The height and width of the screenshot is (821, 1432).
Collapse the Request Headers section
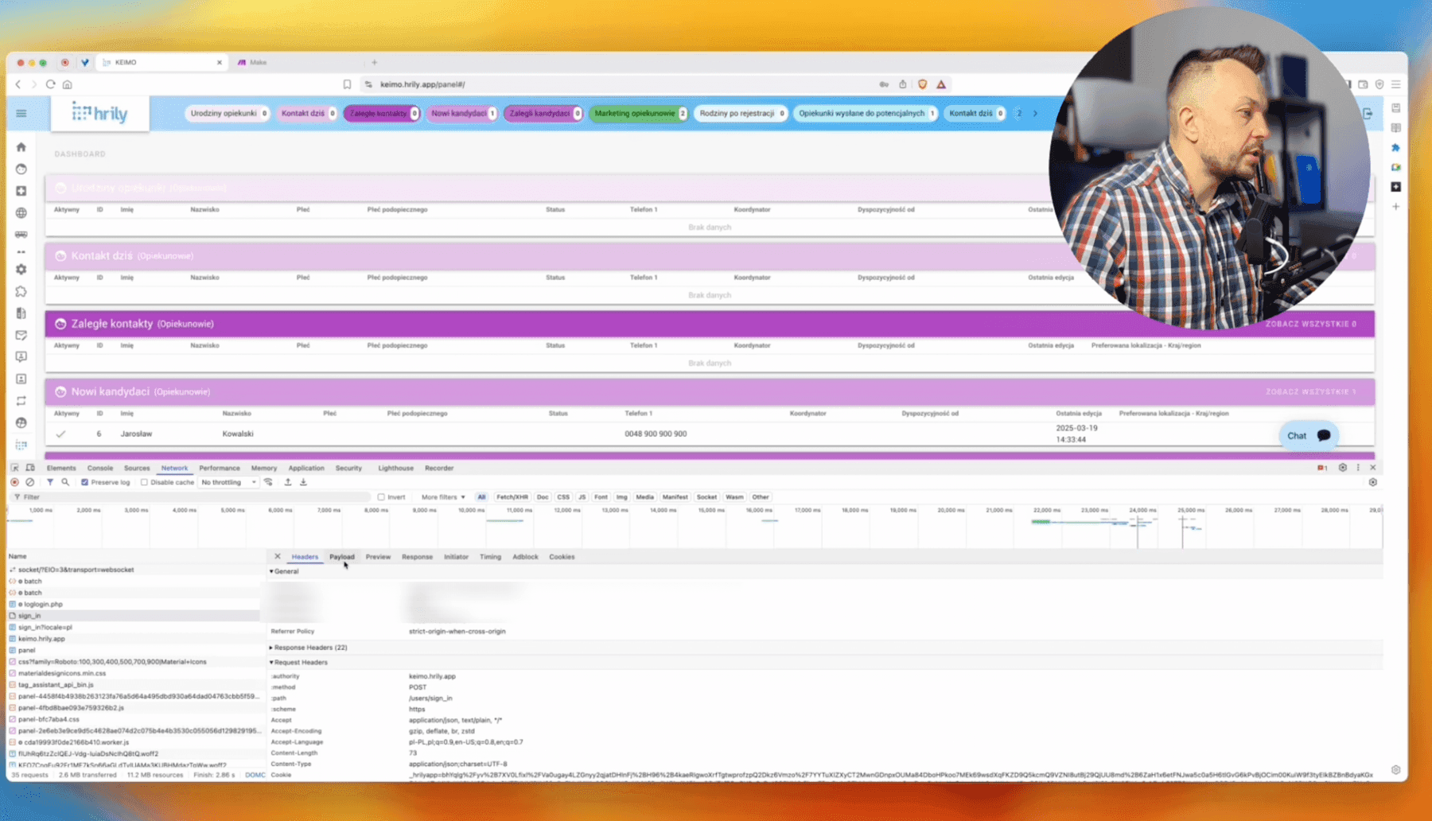coord(271,663)
